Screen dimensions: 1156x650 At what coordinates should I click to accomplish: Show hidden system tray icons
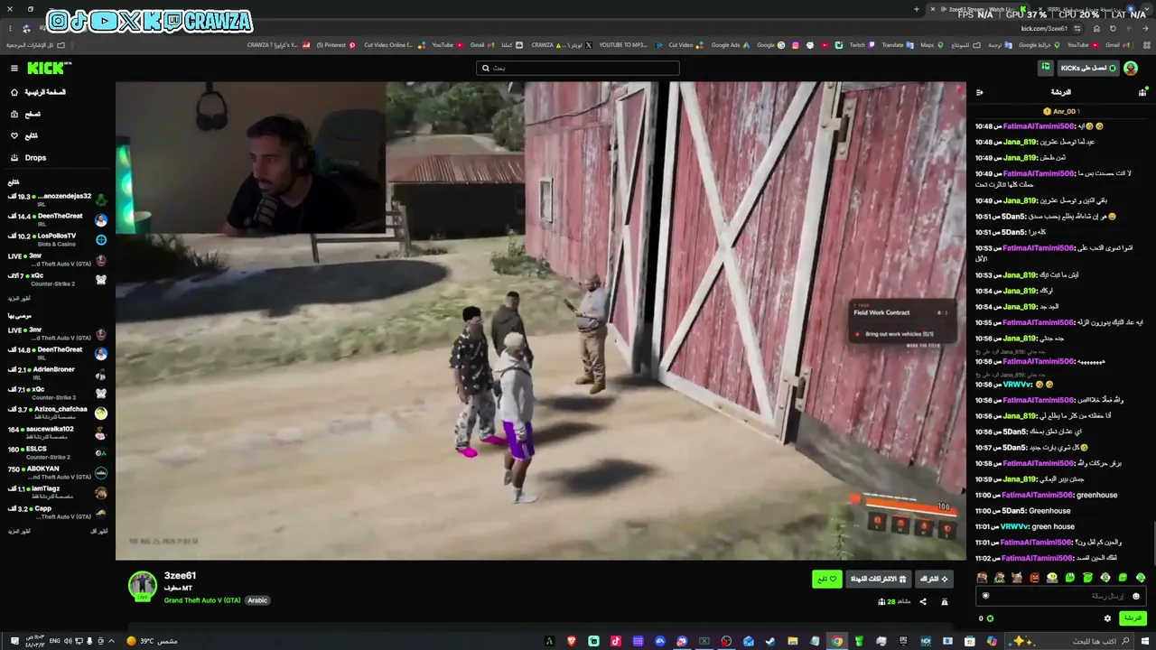tap(111, 641)
